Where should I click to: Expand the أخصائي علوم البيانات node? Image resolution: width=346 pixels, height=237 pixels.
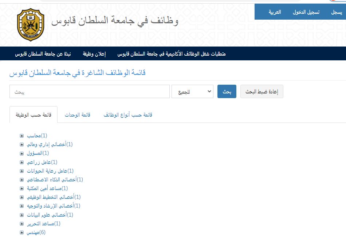coord(21,215)
